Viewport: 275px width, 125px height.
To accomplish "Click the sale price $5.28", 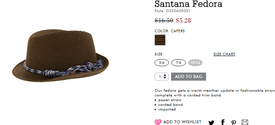I will [x=183, y=20].
